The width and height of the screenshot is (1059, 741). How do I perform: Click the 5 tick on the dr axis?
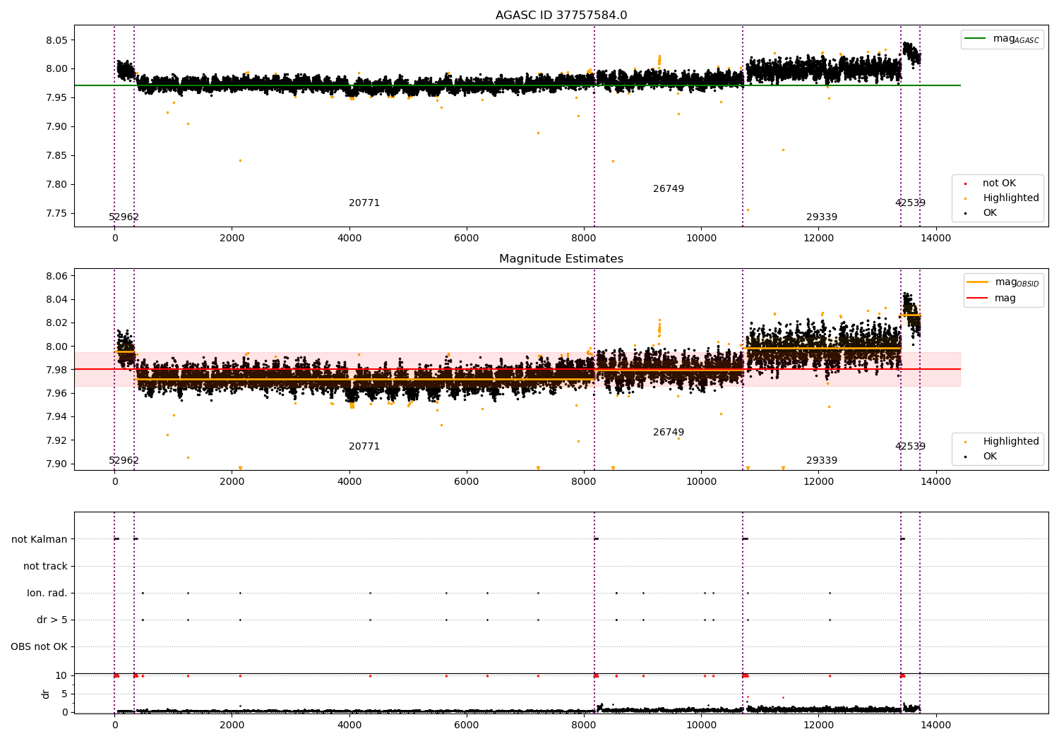click(65, 694)
